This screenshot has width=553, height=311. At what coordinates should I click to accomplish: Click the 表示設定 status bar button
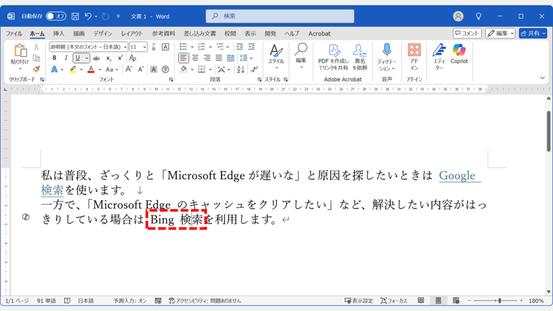359,301
